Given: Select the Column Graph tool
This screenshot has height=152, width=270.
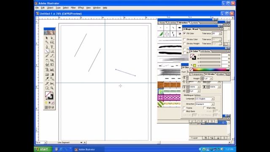Looking at the screenshot, I should click(x=52, y=70).
